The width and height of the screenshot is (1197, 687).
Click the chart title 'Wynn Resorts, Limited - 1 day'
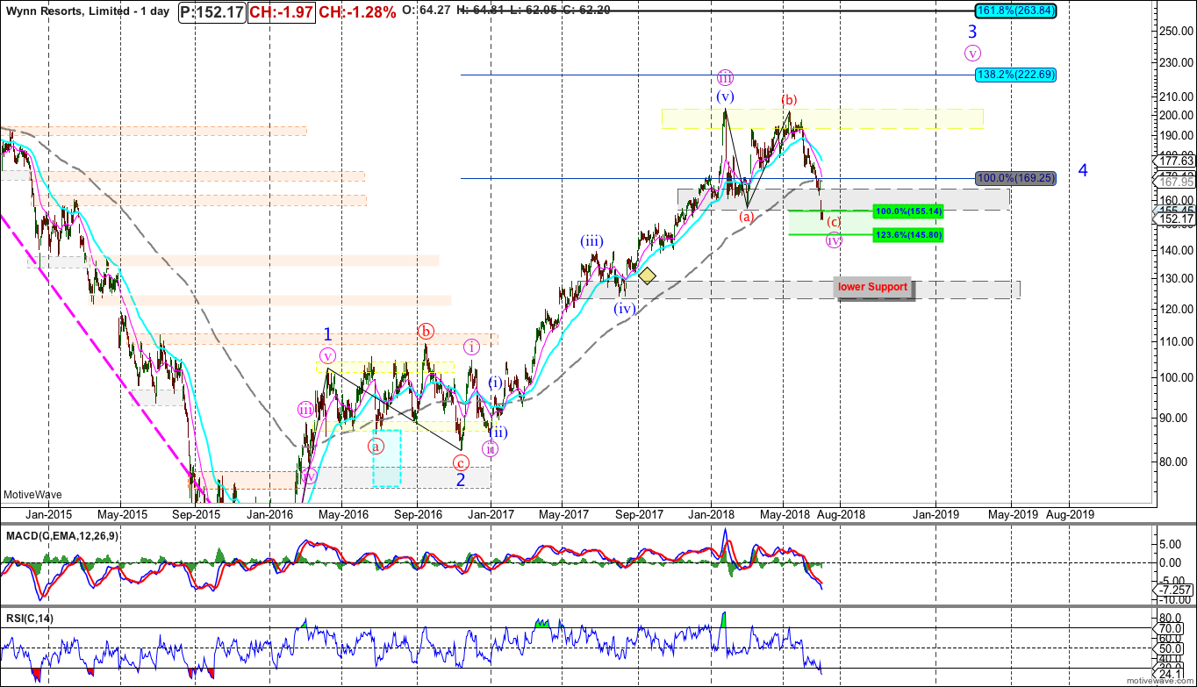click(88, 12)
